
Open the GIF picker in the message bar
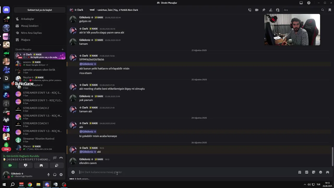coord(307,172)
